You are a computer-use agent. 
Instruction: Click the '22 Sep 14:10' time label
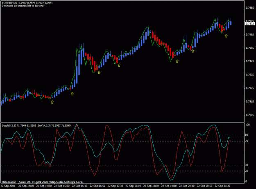pos(26,186)
